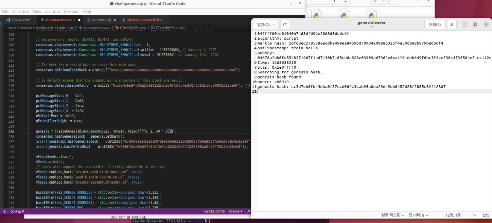Screen dimensions: 492x223
Task: Click the 'bits: 0x1e0ffff0' line in gedit
Action: click(277, 67)
